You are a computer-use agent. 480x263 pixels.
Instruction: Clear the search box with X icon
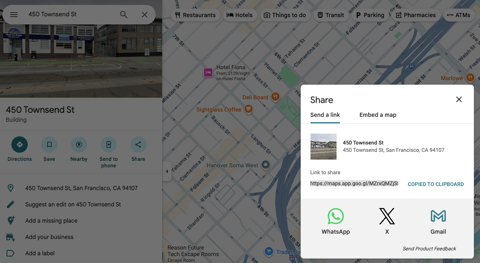145,14
